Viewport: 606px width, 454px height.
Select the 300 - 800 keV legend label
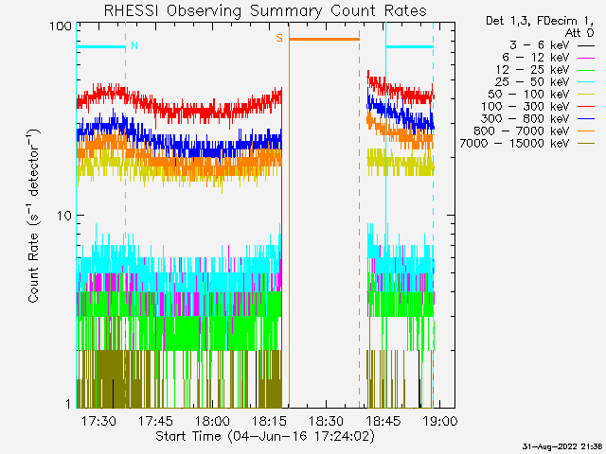point(526,119)
